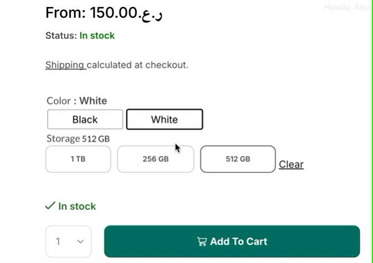Click the calculated at checkout text
Image resolution: width=373 pixels, height=263 pixels.
137,65
